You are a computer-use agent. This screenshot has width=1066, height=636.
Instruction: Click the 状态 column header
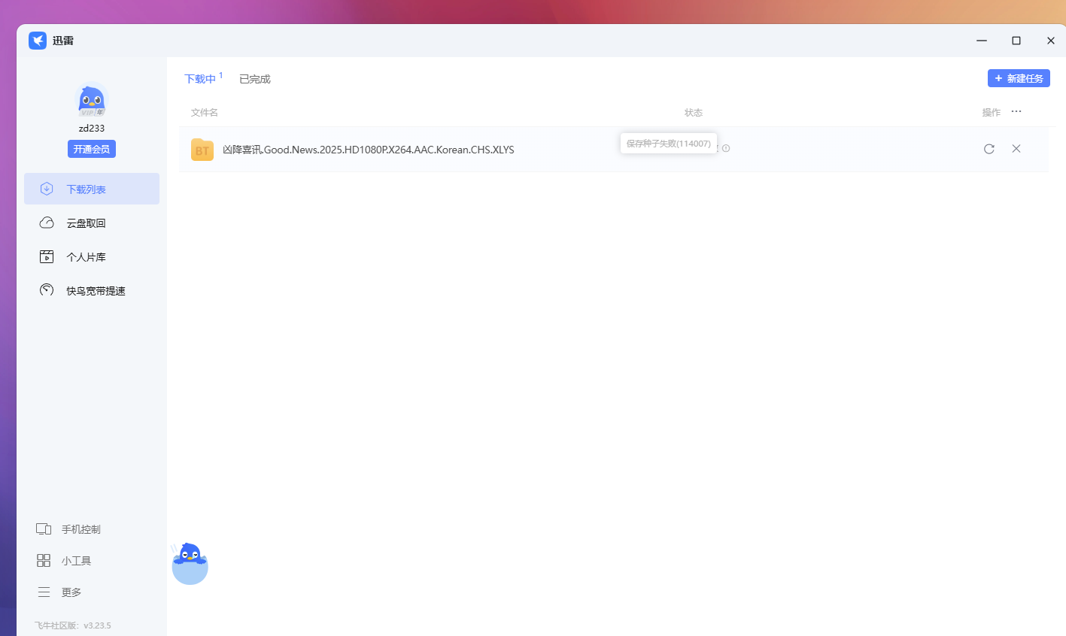tap(694, 113)
